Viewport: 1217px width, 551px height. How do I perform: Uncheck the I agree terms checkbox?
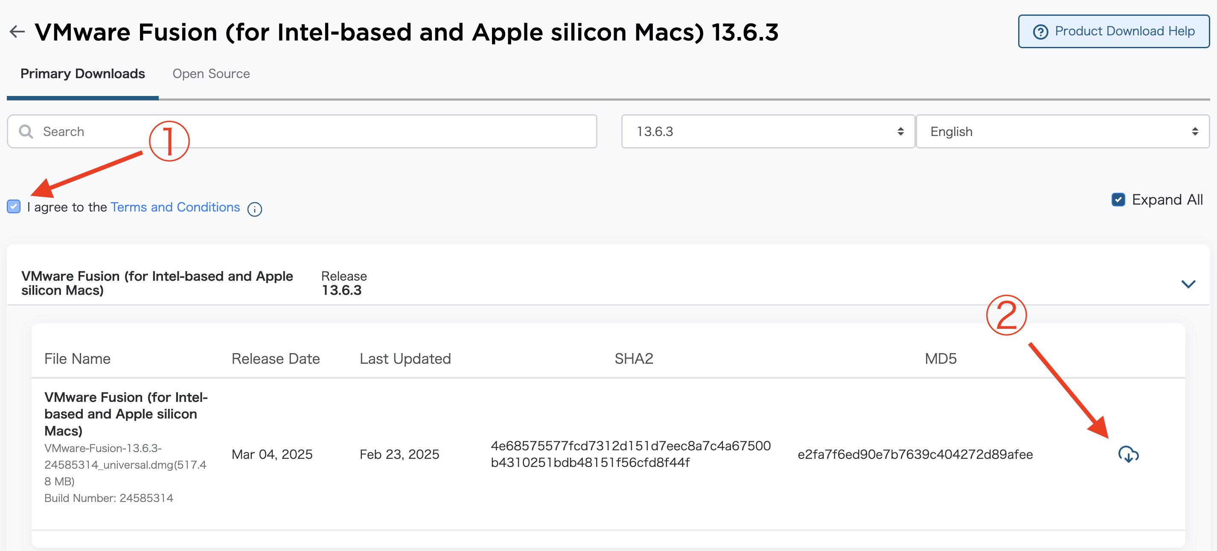point(14,206)
